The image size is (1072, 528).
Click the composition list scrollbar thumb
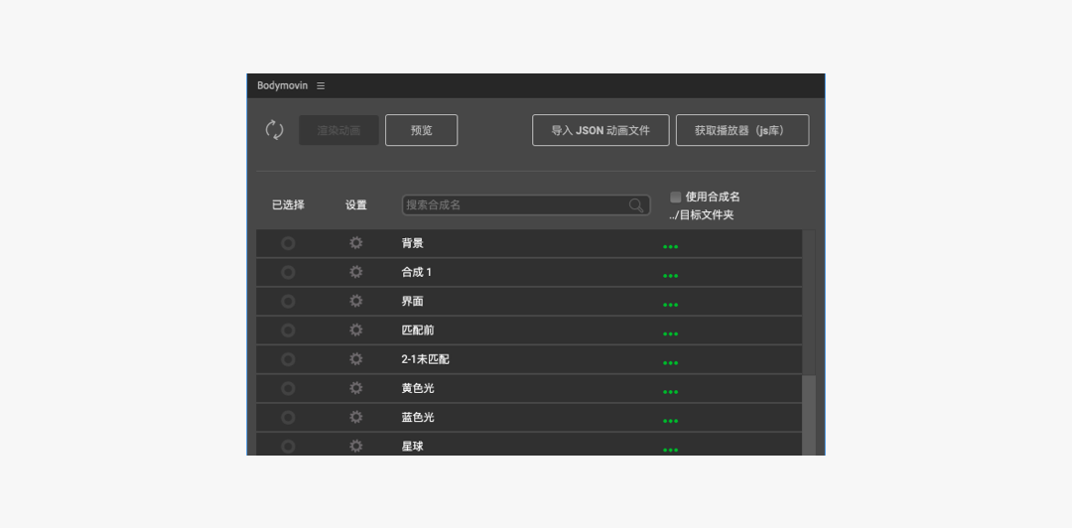809,415
